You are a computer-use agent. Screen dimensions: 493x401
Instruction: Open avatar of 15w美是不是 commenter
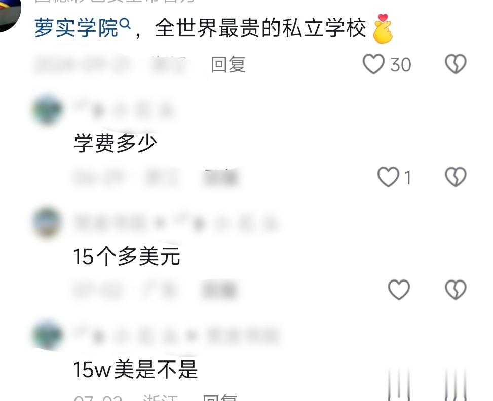coord(47,334)
